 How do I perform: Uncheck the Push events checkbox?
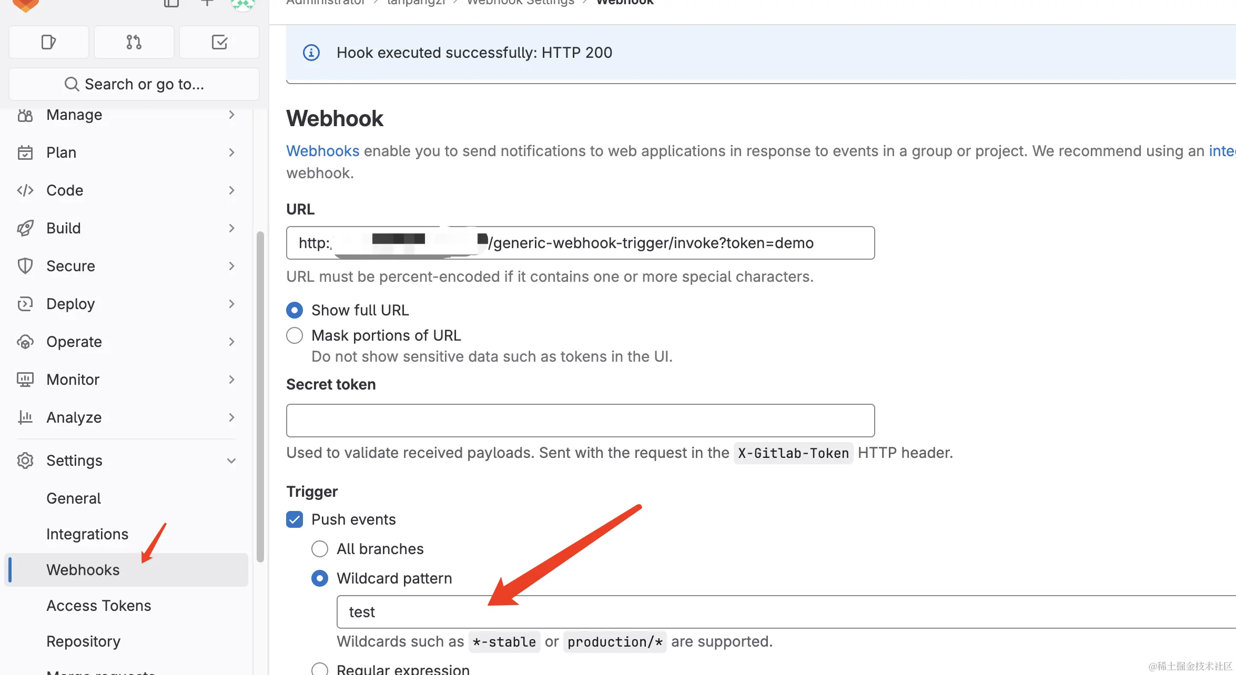pos(295,519)
